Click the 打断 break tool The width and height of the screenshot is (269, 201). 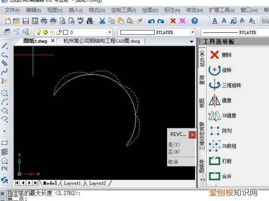point(221,161)
